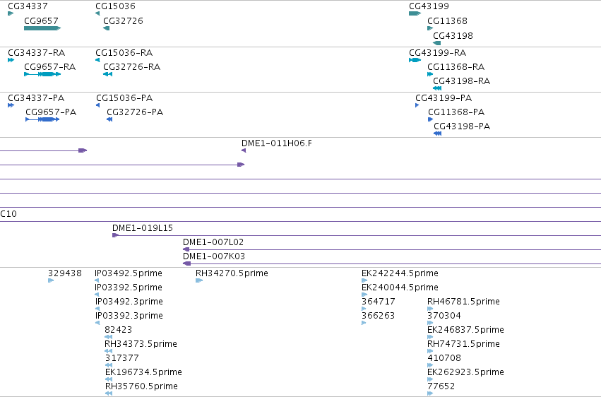Click the 329438 EST arrow glyph
The width and height of the screenshot is (601, 397).
51,280
